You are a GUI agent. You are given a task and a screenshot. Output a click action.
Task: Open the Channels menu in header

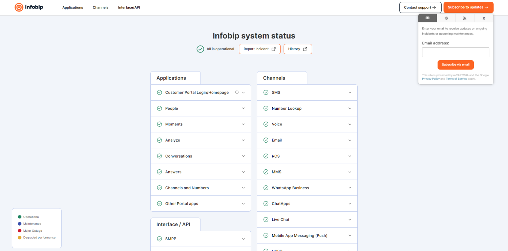coord(101,7)
